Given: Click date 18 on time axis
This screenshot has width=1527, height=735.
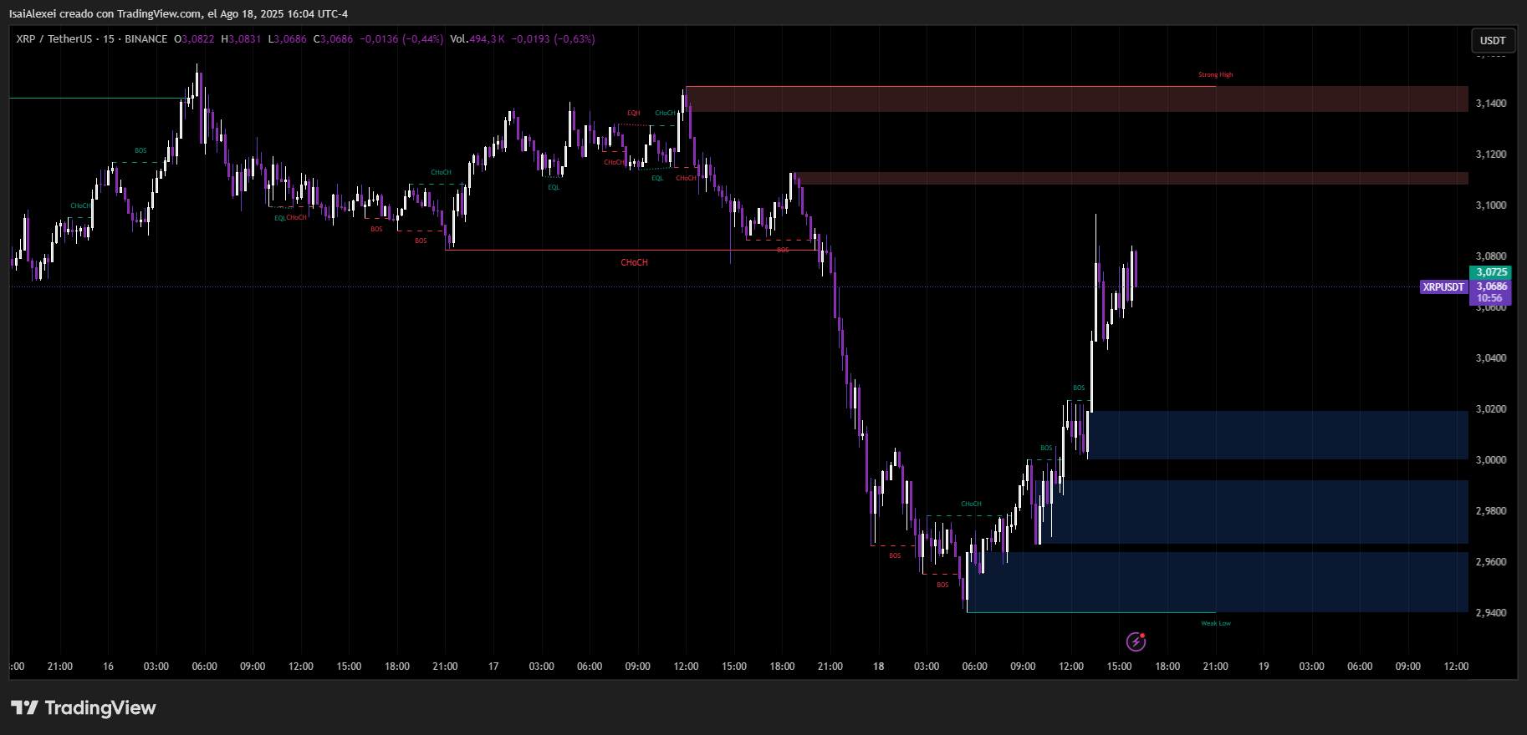Looking at the screenshot, I should click(x=878, y=667).
